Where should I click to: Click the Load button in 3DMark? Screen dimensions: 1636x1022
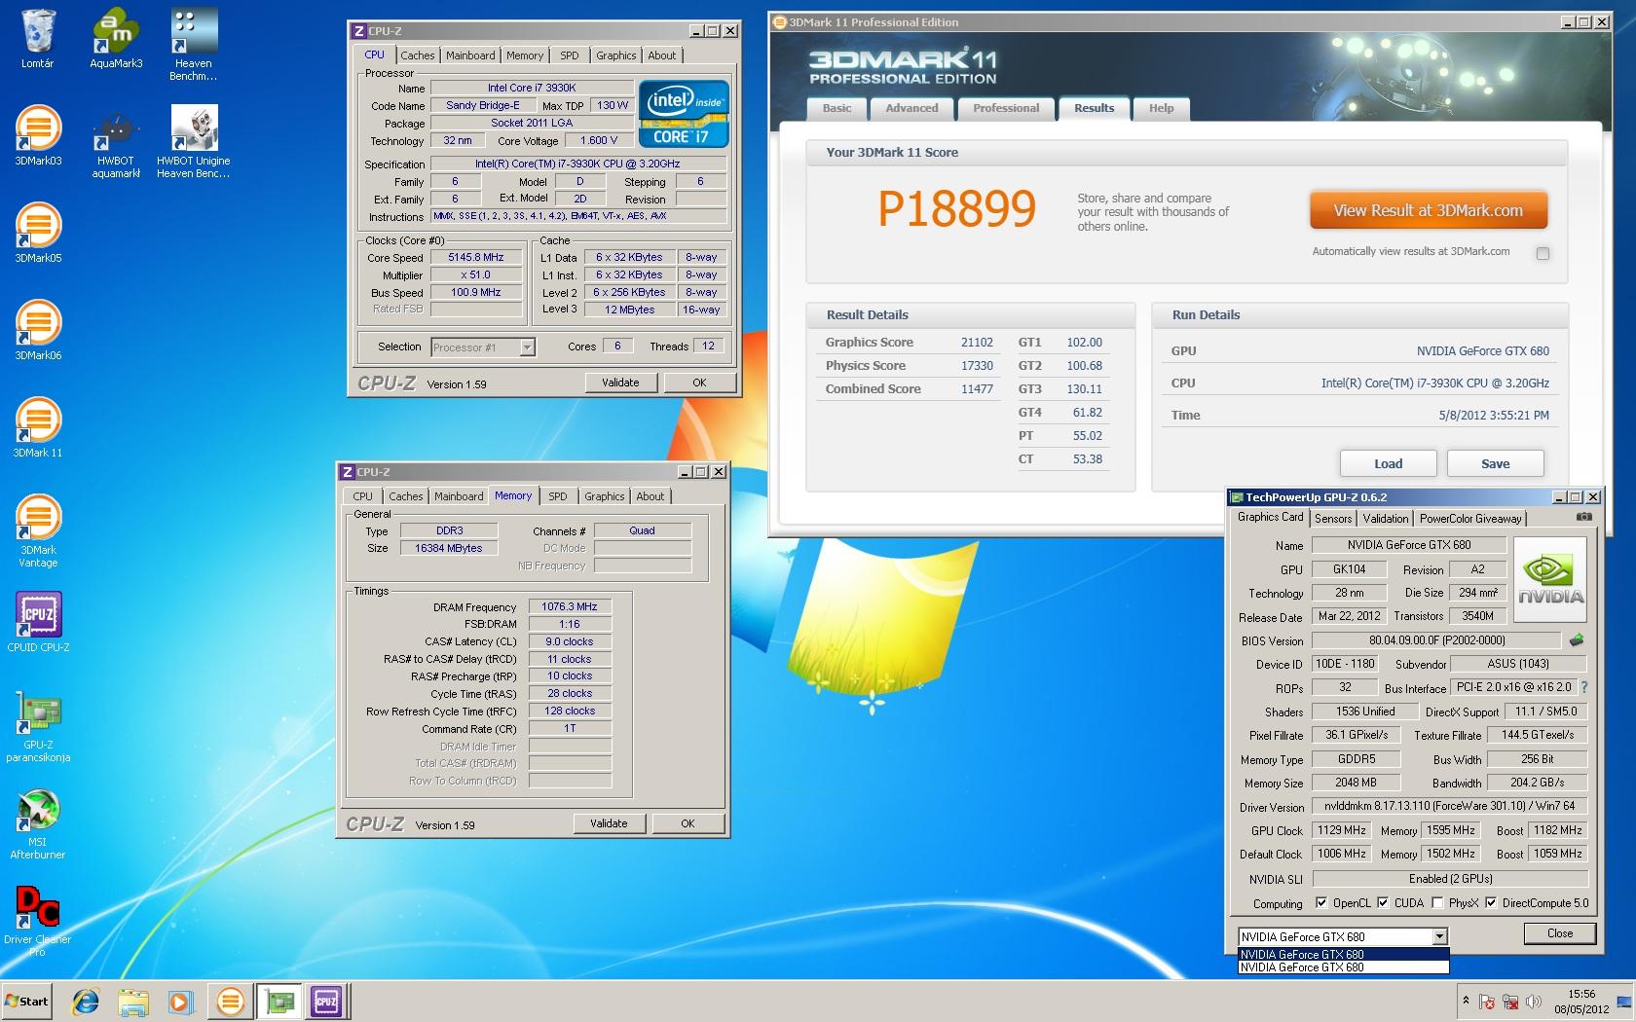pyautogui.click(x=1389, y=463)
